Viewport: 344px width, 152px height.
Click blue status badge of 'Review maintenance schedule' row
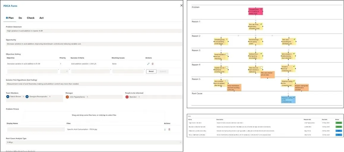[339, 135]
